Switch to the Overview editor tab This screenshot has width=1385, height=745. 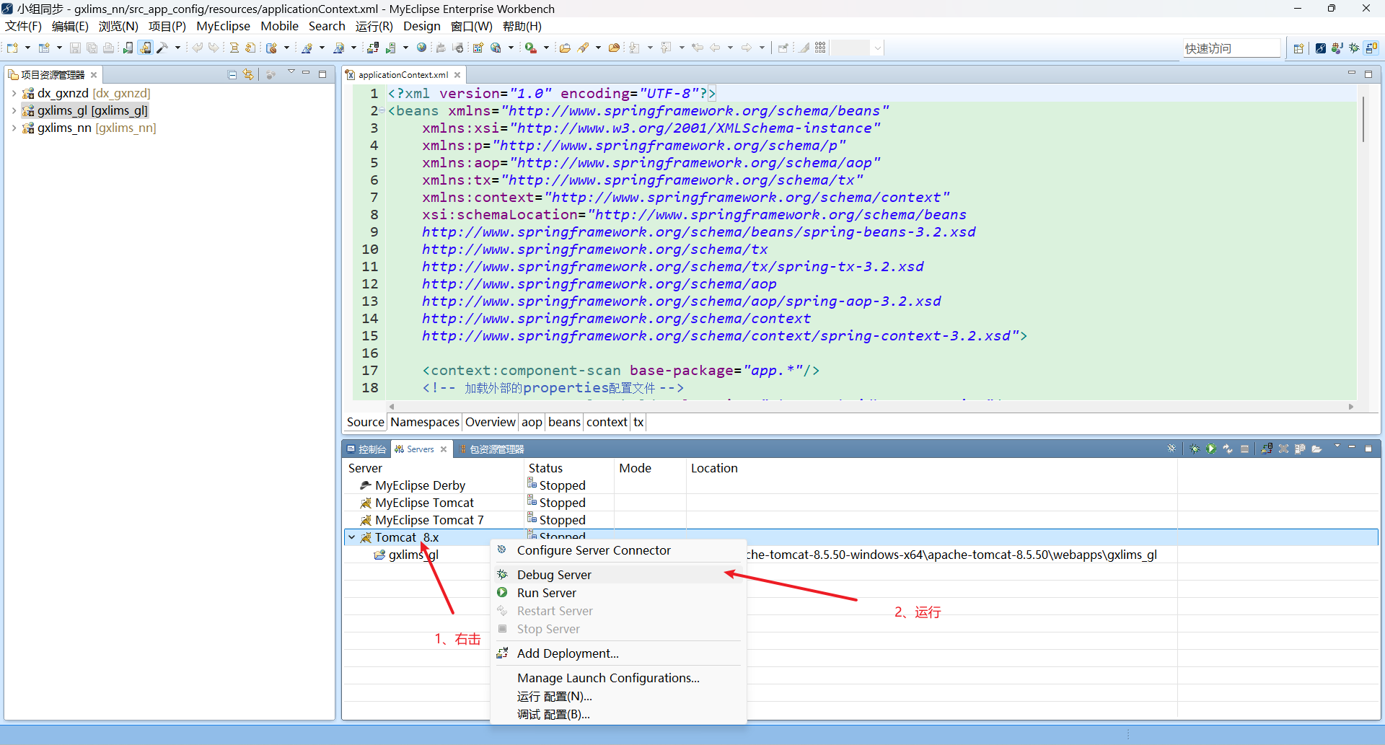click(x=491, y=422)
